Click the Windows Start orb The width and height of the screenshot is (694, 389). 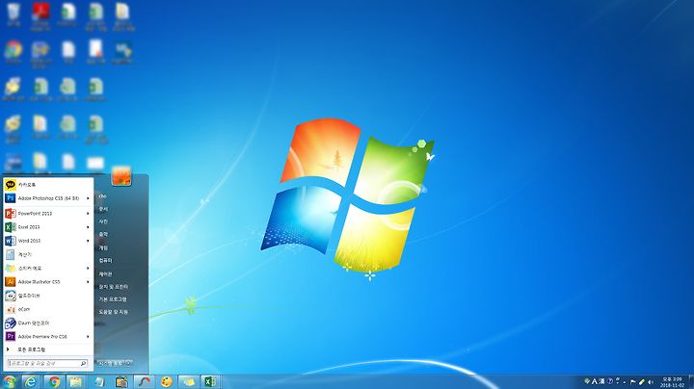coord(10,381)
